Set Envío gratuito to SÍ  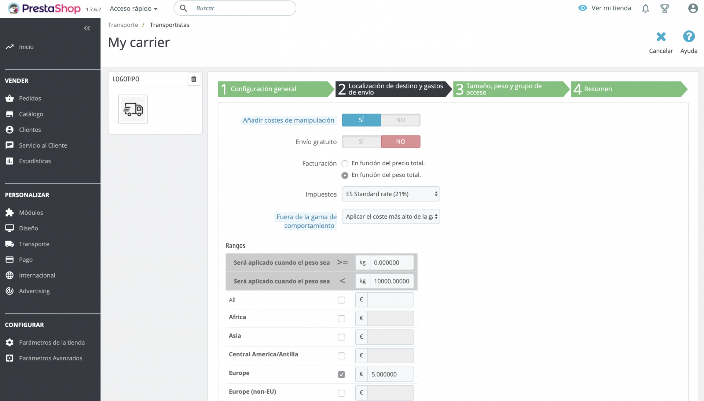(x=361, y=142)
